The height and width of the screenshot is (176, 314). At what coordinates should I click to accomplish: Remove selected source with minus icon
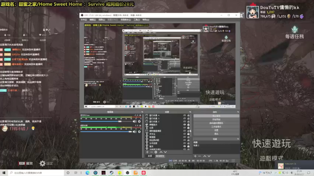(152, 152)
